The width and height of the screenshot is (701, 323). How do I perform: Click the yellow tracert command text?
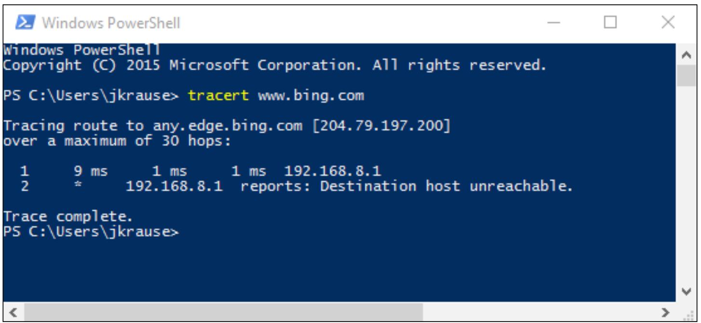(x=218, y=95)
